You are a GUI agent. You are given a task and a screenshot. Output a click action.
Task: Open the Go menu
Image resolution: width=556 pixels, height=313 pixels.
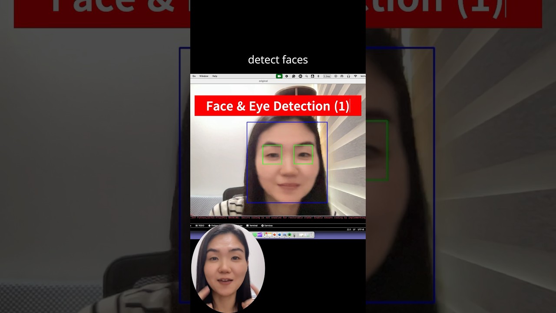[x=194, y=76]
